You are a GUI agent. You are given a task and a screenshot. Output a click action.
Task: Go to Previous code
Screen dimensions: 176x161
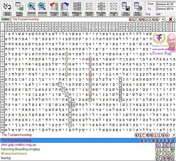pos(54,6)
